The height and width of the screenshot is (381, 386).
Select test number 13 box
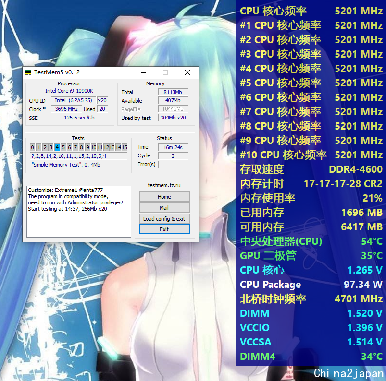coord(112,147)
